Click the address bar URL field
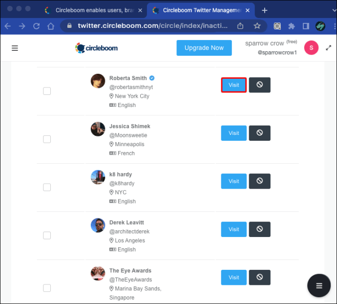Image resolution: width=337 pixels, height=304 pixels. point(152,26)
